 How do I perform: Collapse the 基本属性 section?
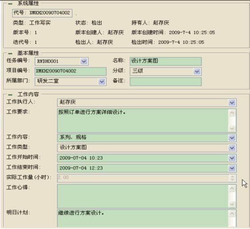click(10, 53)
